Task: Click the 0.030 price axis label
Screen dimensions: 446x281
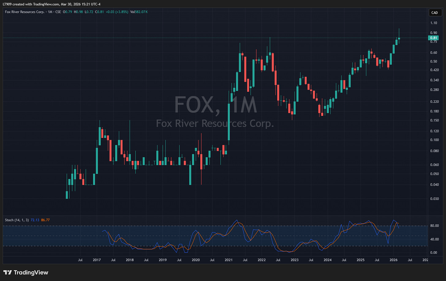Action: click(x=435, y=199)
